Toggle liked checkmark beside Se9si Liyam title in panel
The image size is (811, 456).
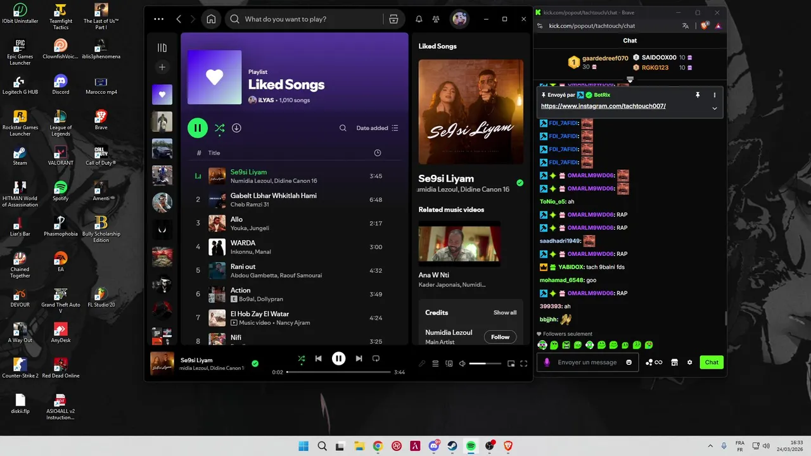tap(520, 183)
